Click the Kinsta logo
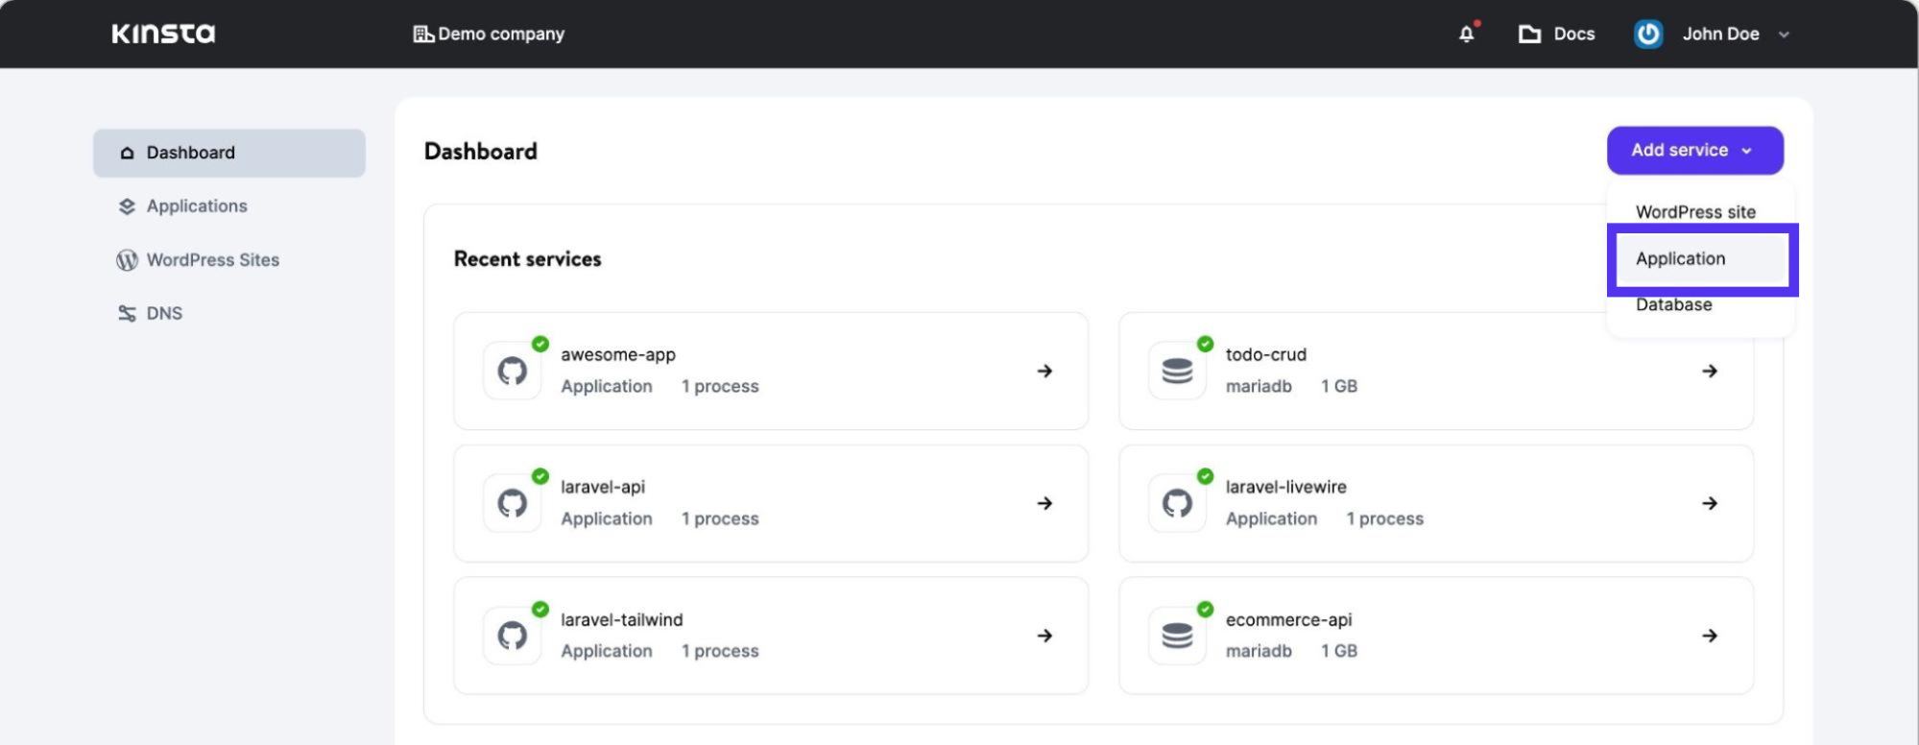This screenshot has width=1919, height=745. pyautogui.click(x=163, y=34)
